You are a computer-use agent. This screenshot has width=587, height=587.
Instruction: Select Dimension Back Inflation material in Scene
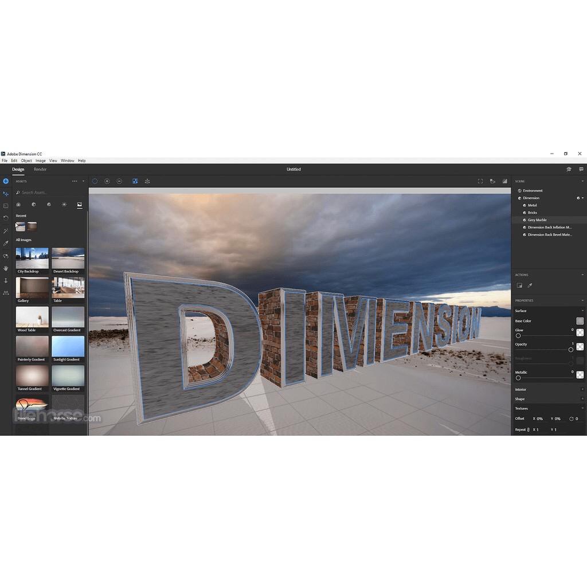[549, 227]
